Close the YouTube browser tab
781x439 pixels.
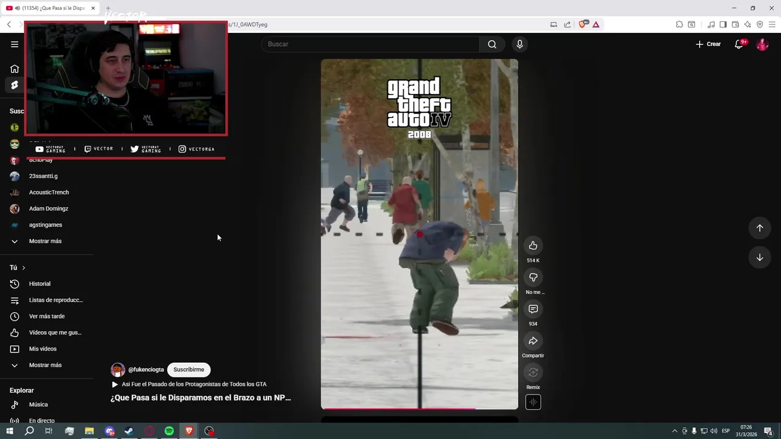[x=93, y=8]
